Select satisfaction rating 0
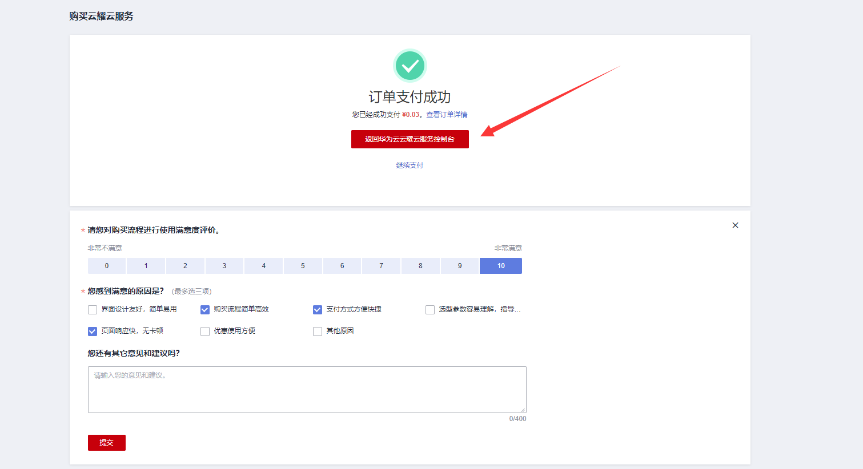This screenshot has height=469, width=863. coord(107,266)
